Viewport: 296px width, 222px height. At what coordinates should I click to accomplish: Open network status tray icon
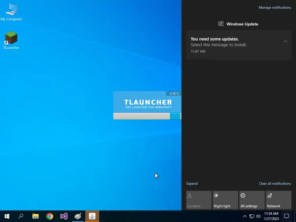tap(252, 216)
